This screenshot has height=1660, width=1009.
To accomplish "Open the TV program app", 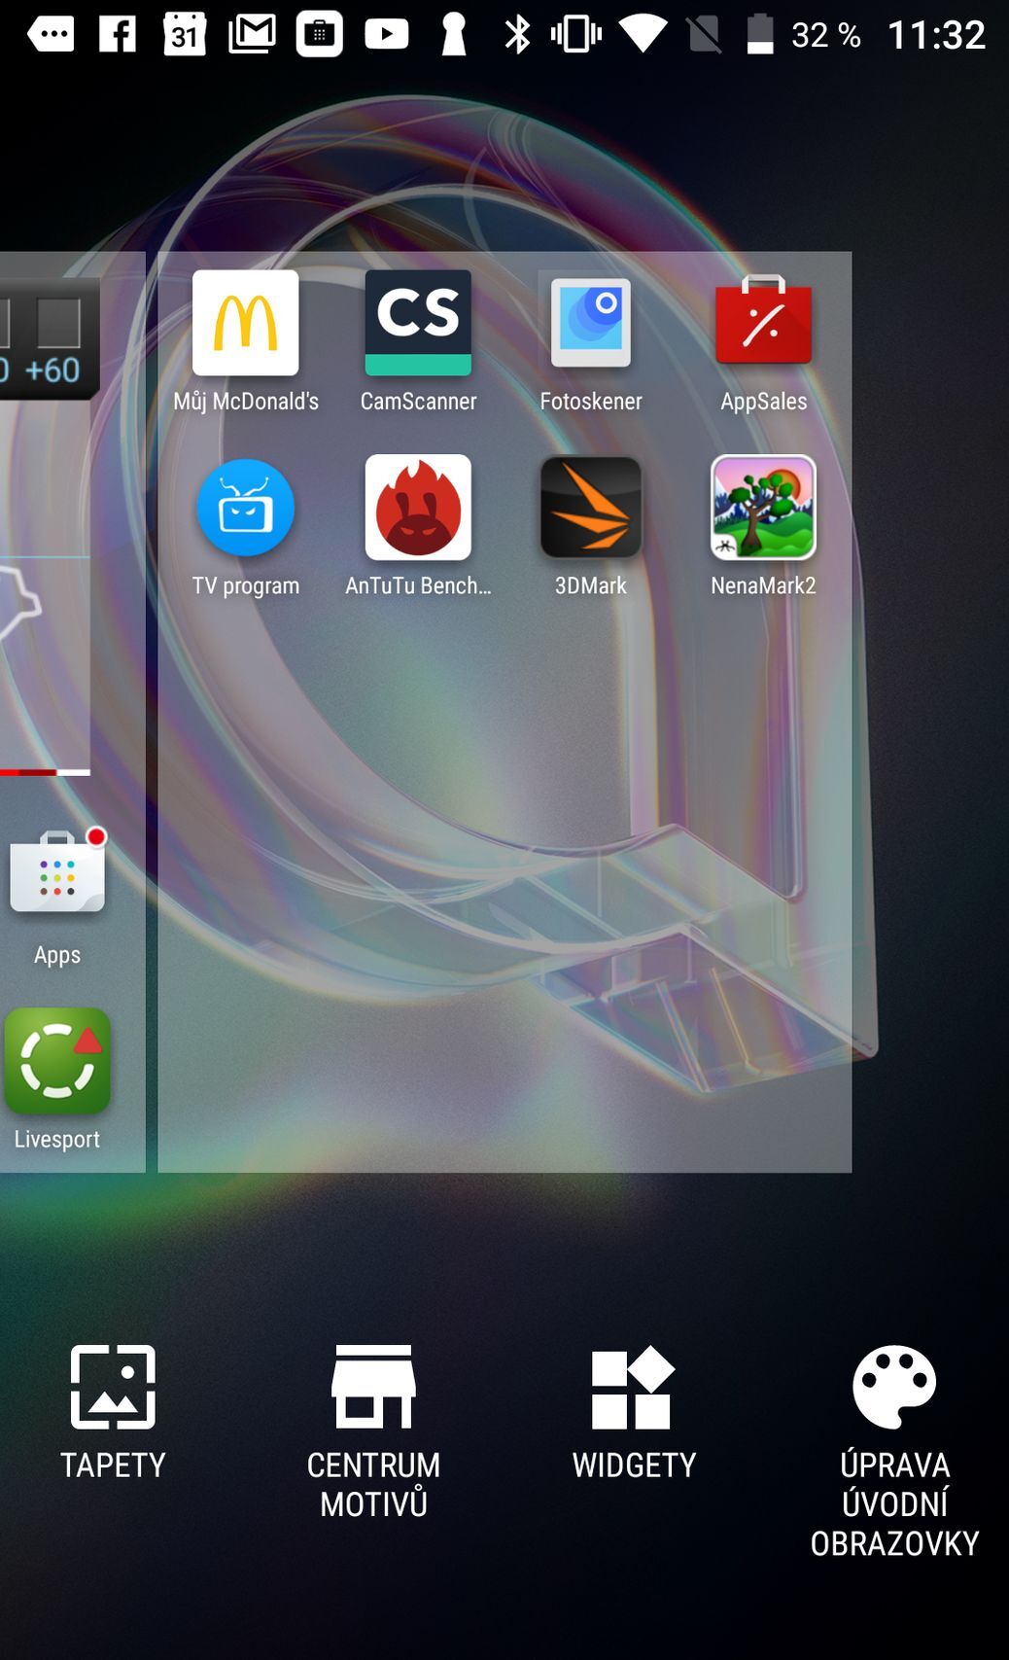I will point(245,509).
